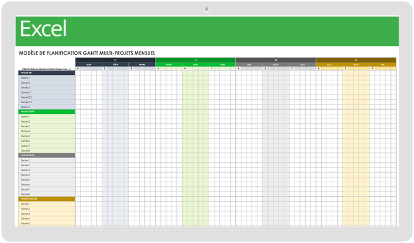Click the MAI month header

[196, 64]
